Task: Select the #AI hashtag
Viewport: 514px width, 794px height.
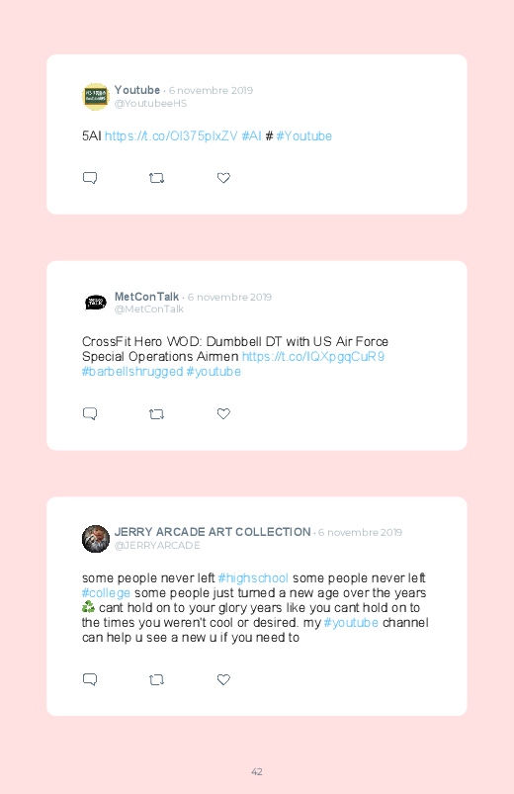Action: [x=251, y=136]
